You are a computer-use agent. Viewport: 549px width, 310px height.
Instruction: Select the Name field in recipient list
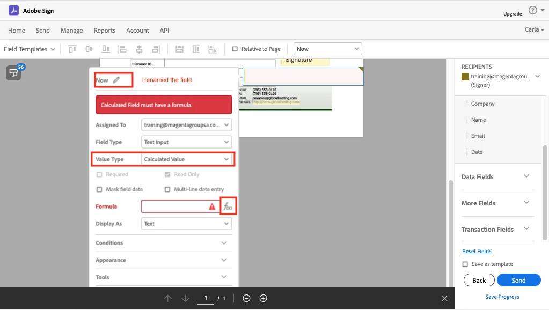(478, 120)
